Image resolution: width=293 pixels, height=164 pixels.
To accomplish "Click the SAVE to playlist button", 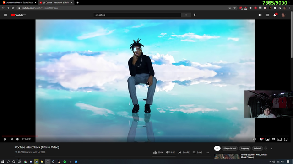I will tap(197, 152).
